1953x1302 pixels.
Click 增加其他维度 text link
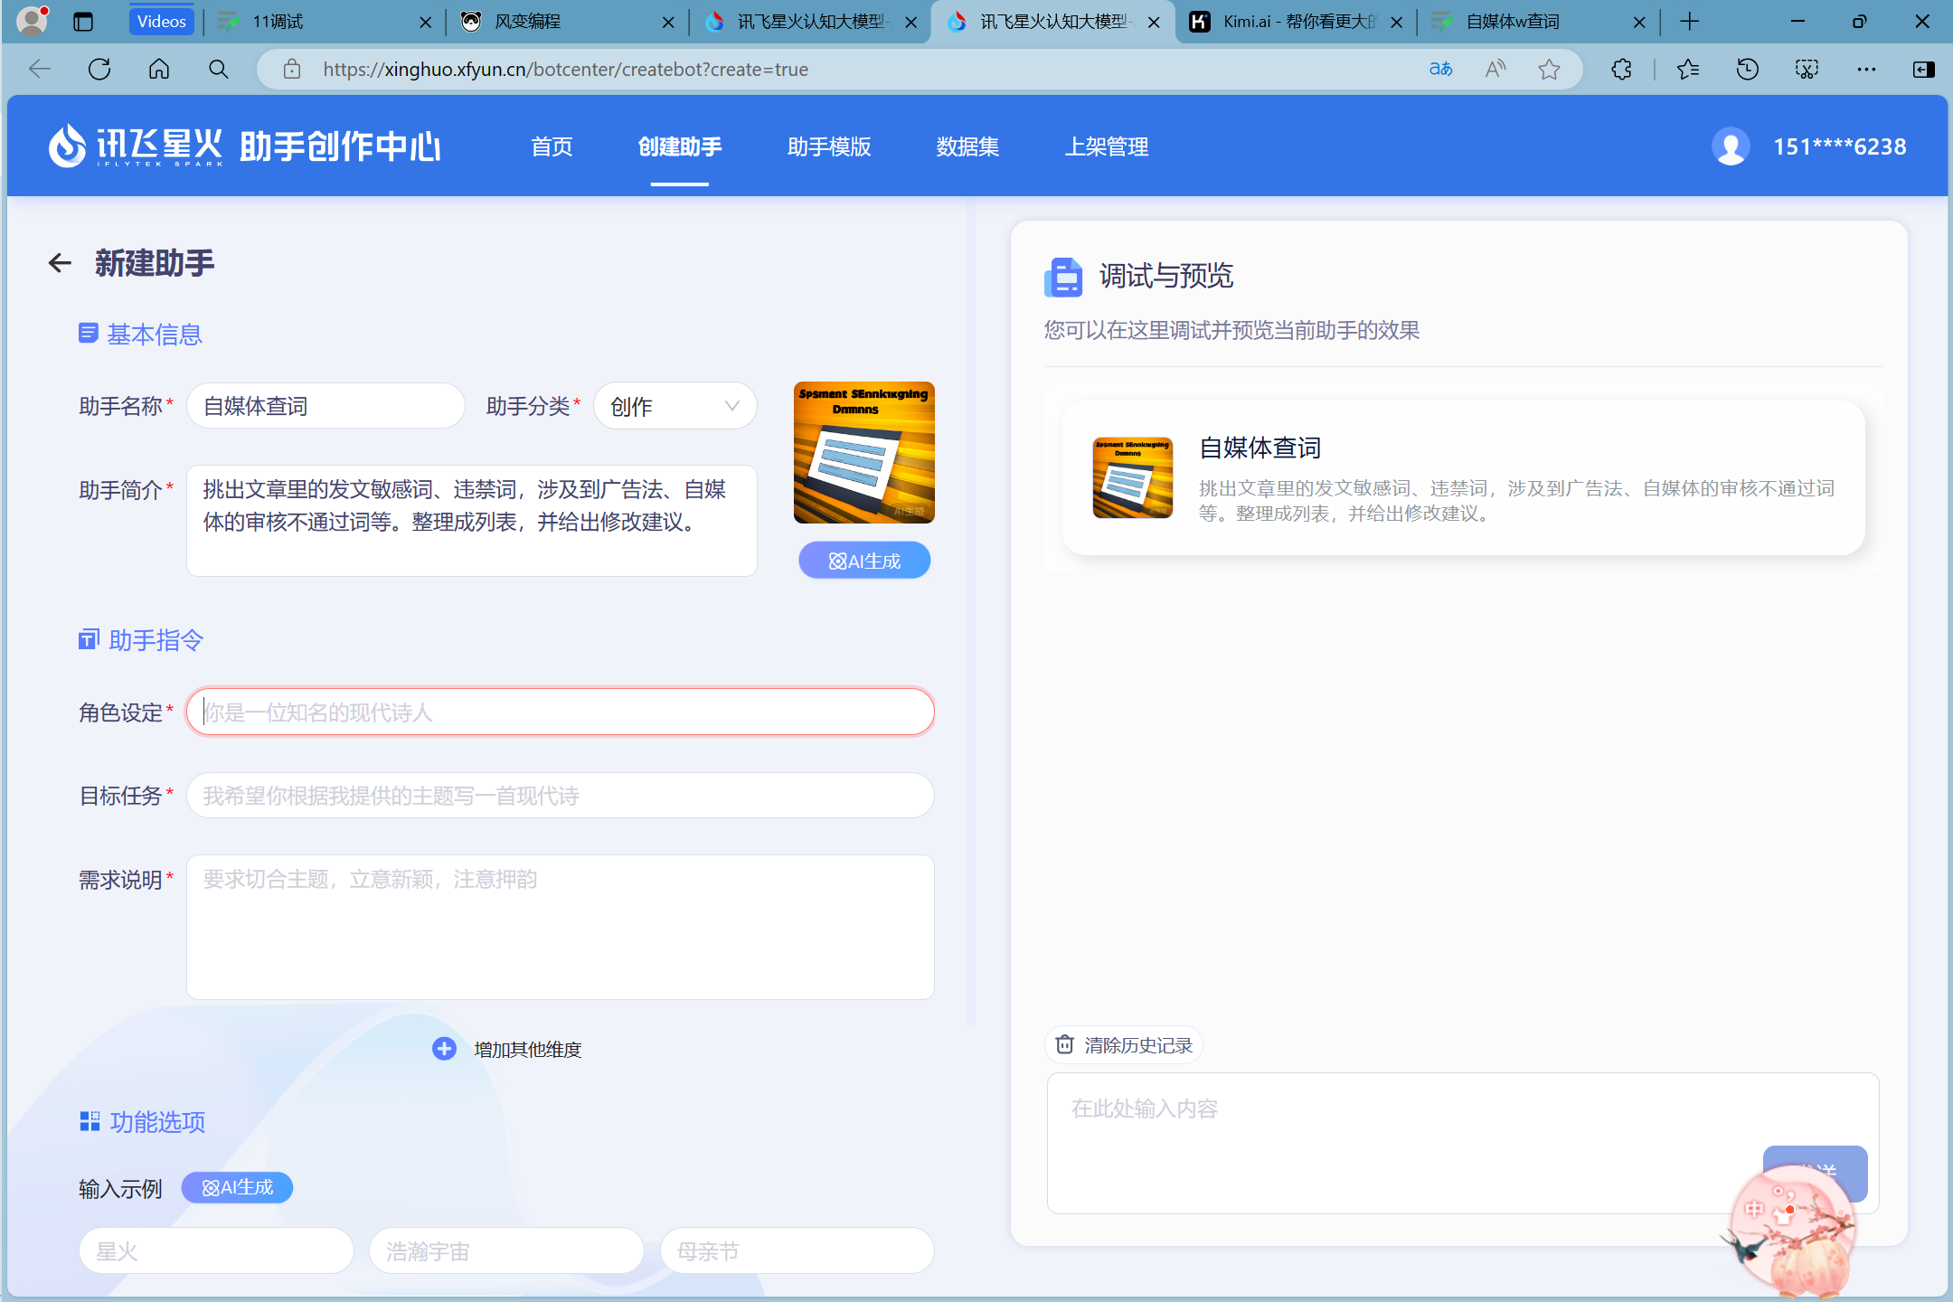(x=528, y=1049)
